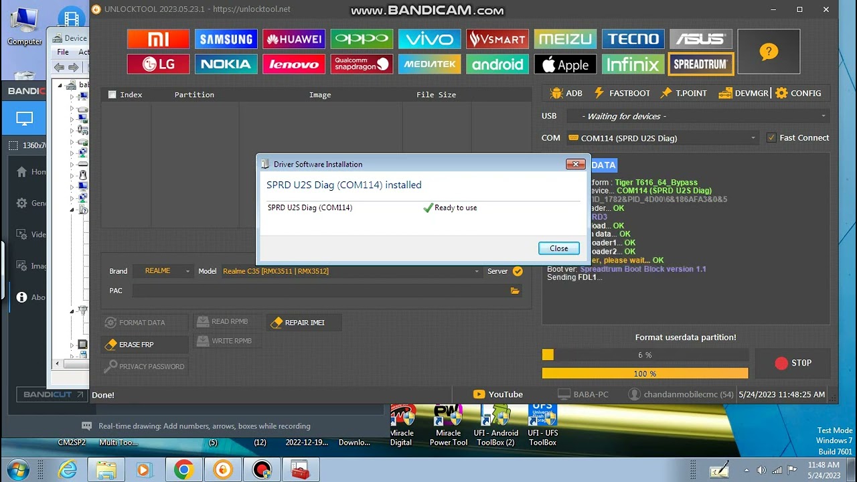Open Internet Explorer from the taskbar
Image resolution: width=857 pixels, height=482 pixels.
68,470
